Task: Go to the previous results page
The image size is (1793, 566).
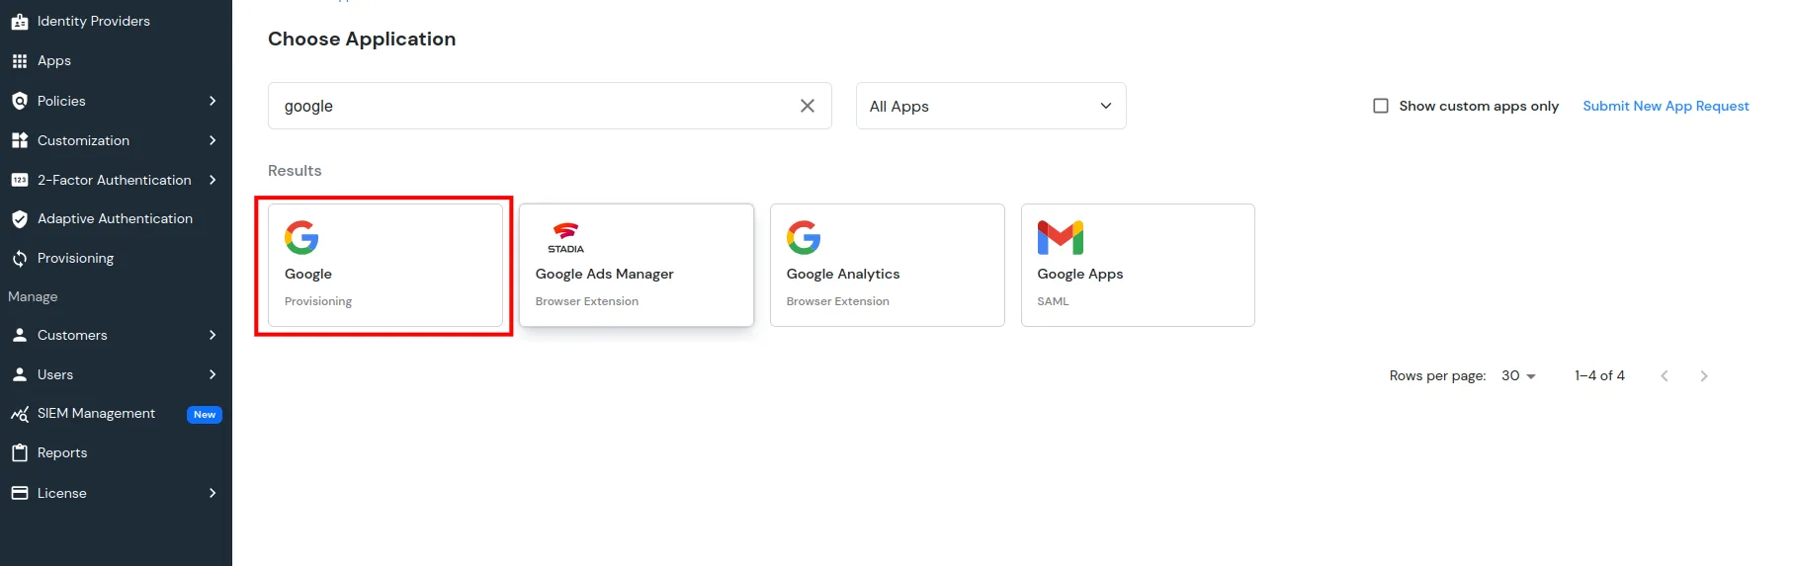Action: [1665, 376]
